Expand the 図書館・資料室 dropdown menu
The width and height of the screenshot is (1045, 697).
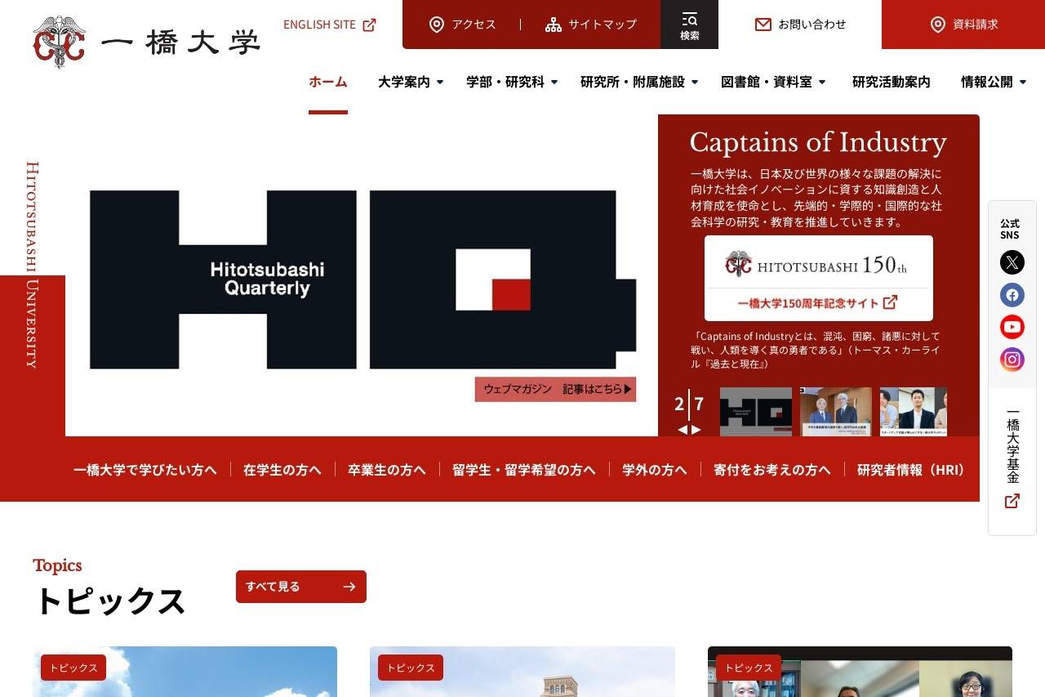822,82
